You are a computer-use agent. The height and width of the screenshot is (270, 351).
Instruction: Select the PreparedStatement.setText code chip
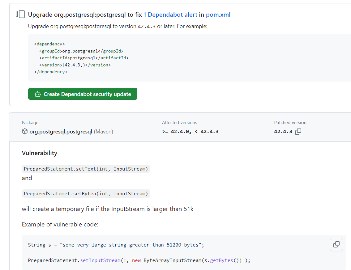click(86, 169)
